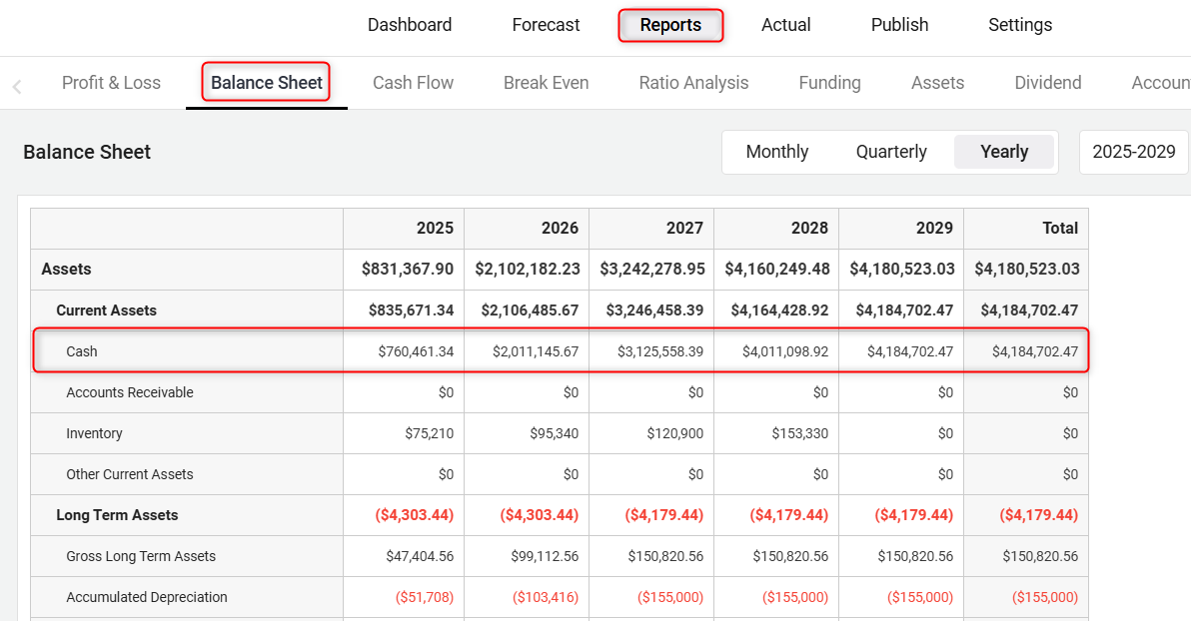Screen dimensions: 1191x621
Task: Open the Ratio Analysis tab
Action: 693,83
